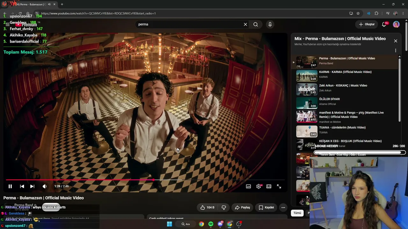Viewport: 408px width, 229px height.
Task: Open the Oluştur create menu
Action: click(367, 24)
